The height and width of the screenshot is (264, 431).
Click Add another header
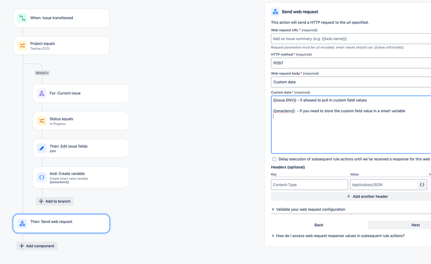click(x=367, y=196)
